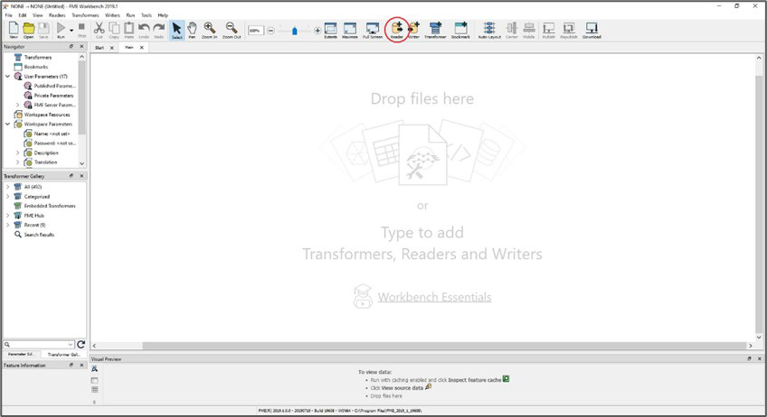
Task: Click the table grid icon in Visual Preview
Action: coord(94,390)
